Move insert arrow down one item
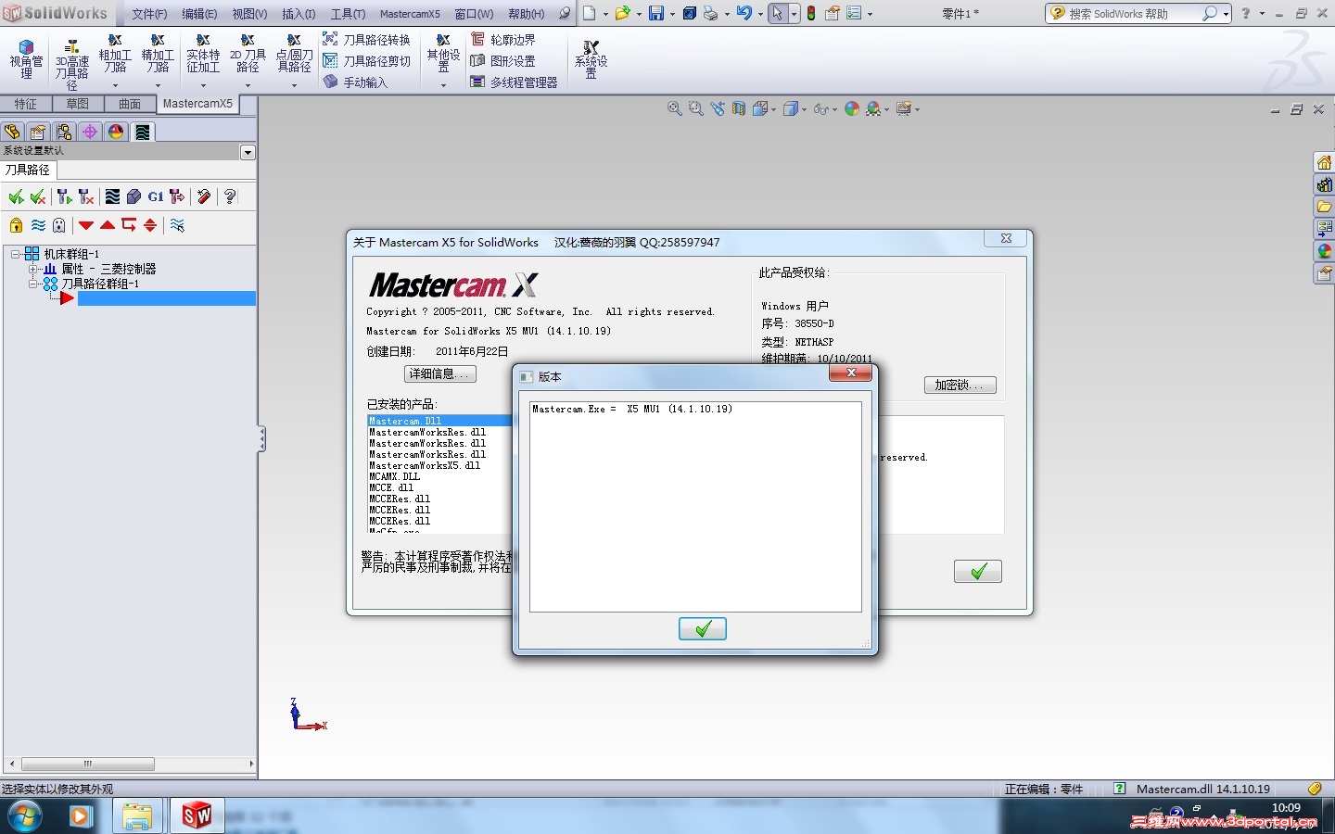The width and height of the screenshot is (1335, 834). pyautogui.click(x=86, y=225)
